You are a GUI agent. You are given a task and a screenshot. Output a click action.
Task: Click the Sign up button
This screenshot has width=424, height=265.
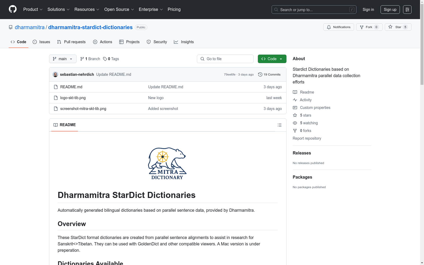pyautogui.click(x=390, y=10)
